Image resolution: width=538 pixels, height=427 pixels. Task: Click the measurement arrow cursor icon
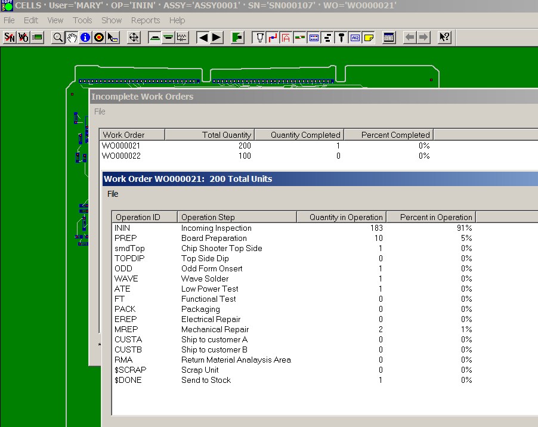pos(113,37)
